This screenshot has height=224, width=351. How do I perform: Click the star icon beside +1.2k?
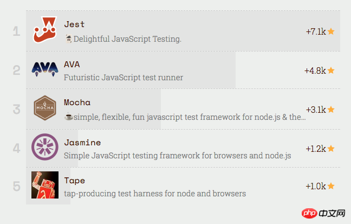pyautogui.click(x=331, y=148)
